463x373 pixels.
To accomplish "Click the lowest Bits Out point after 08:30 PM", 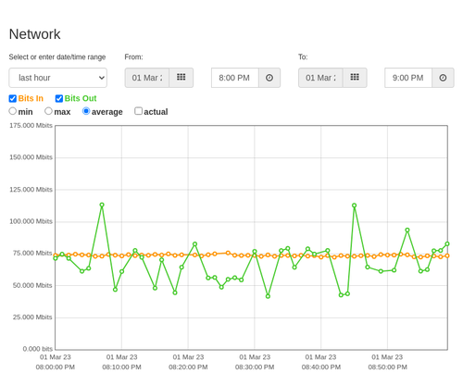I will point(268,296).
